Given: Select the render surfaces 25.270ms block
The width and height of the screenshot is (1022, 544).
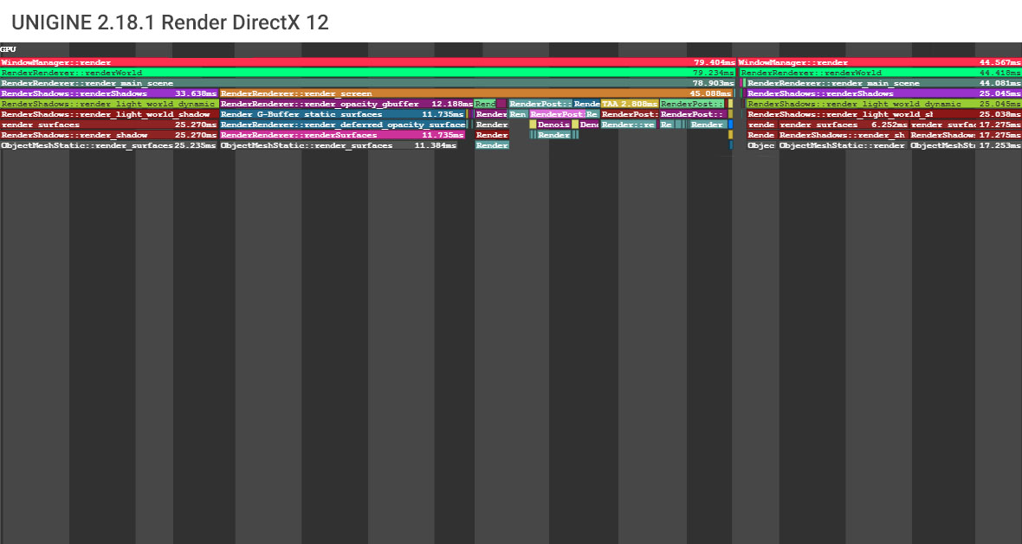Looking at the screenshot, I should tap(109, 125).
